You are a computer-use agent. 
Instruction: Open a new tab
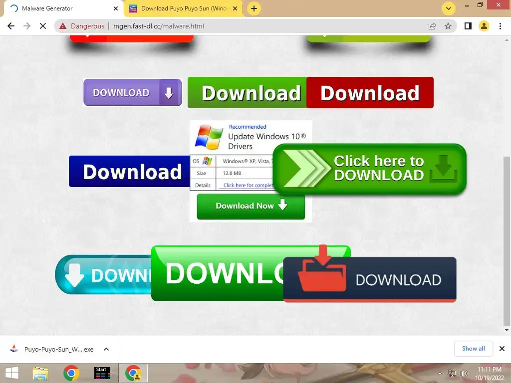pyautogui.click(x=254, y=8)
